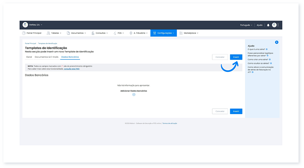Switch to the Geral tab
304x168 pixels.
[29, 57]
